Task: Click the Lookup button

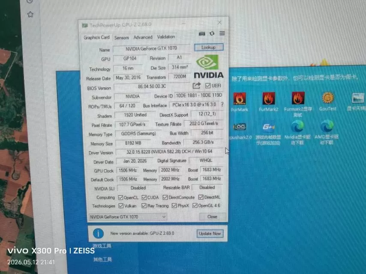Action: click(209, 48)
